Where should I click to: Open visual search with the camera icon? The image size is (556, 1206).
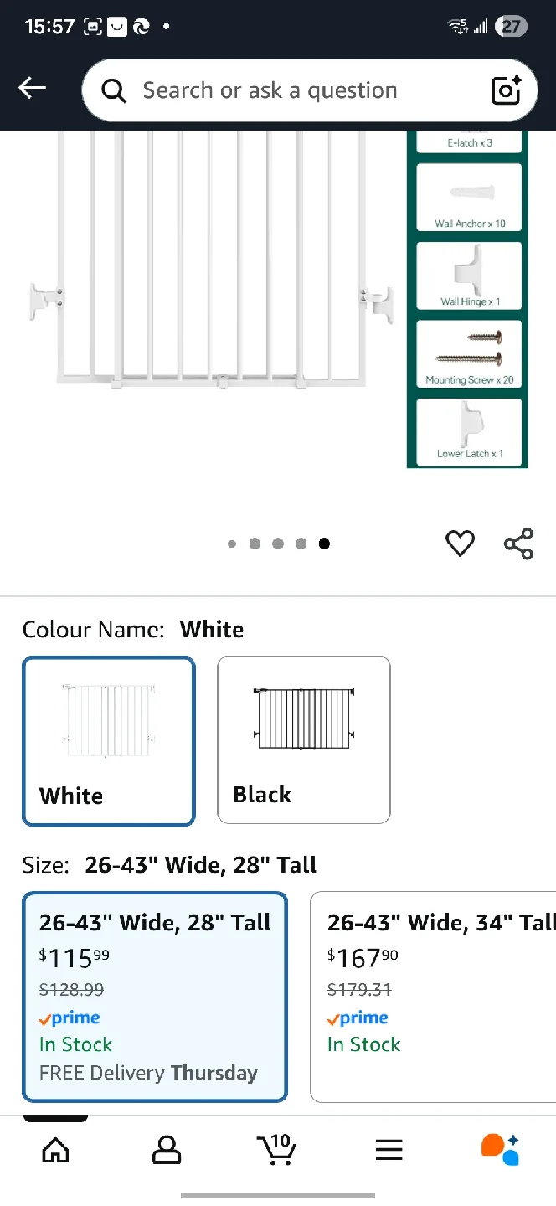(506, 90)
